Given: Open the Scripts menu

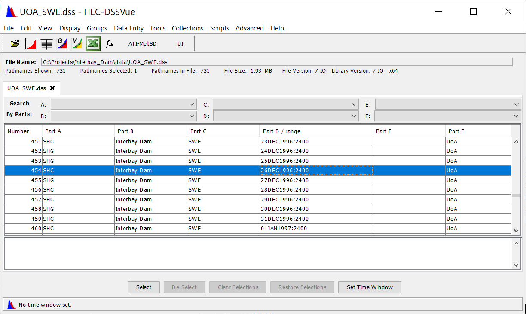Looking at the screenshot, I should click(x=220, y=28).
